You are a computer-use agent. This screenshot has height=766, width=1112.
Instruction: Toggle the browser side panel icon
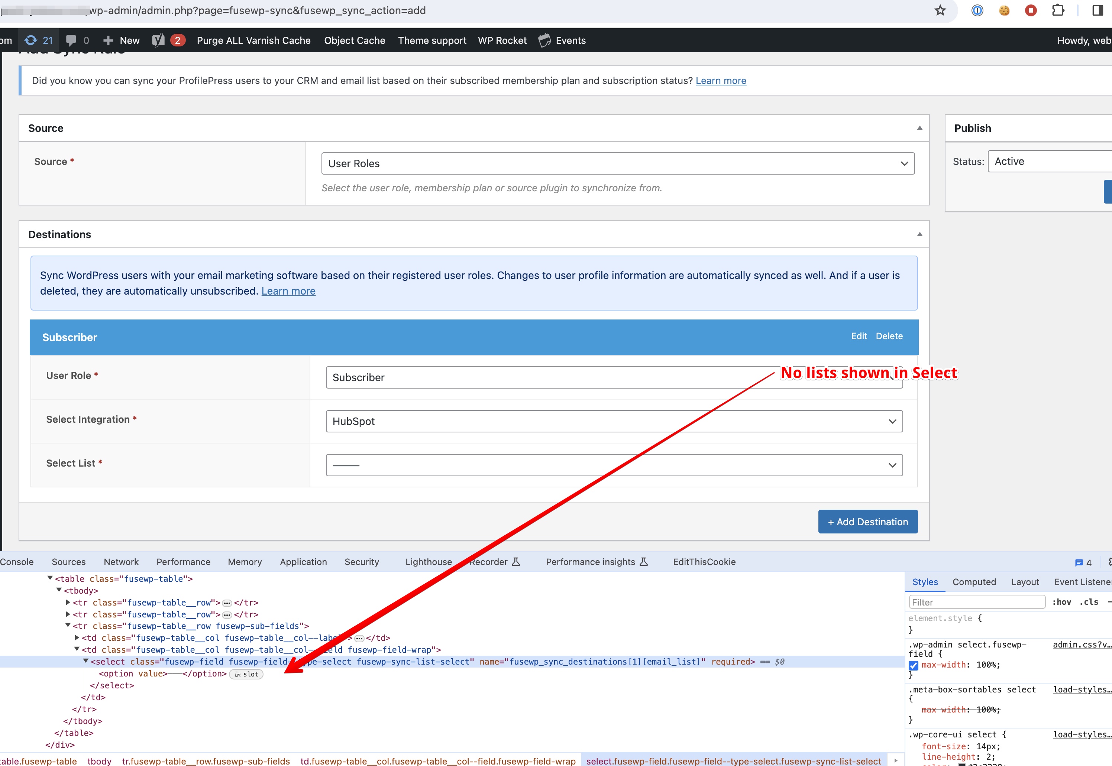tap(1097, 10)
